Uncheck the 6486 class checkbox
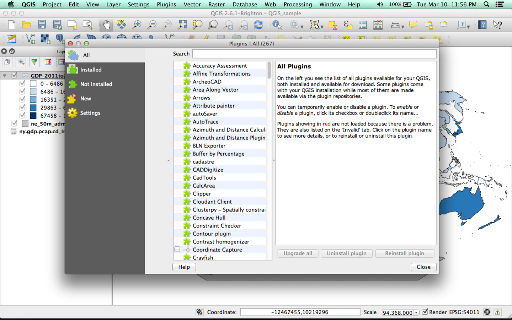The image size is (512, 320). point(22,91)
